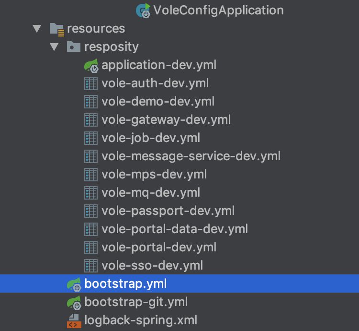Select vole-demo-dev.yml in the tree

coord(158,102)
